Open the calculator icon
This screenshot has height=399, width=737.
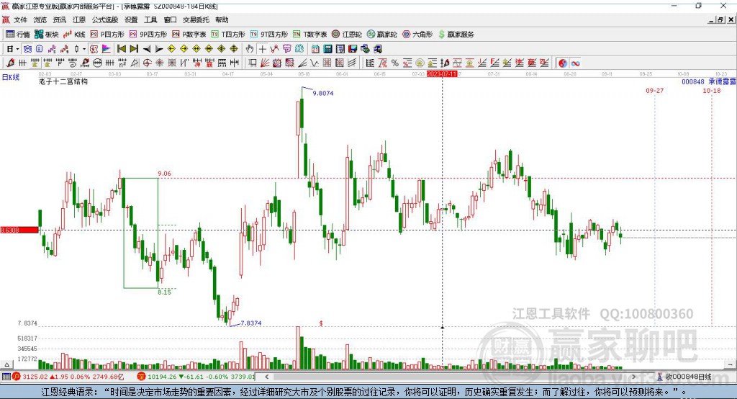coord(328,49)
